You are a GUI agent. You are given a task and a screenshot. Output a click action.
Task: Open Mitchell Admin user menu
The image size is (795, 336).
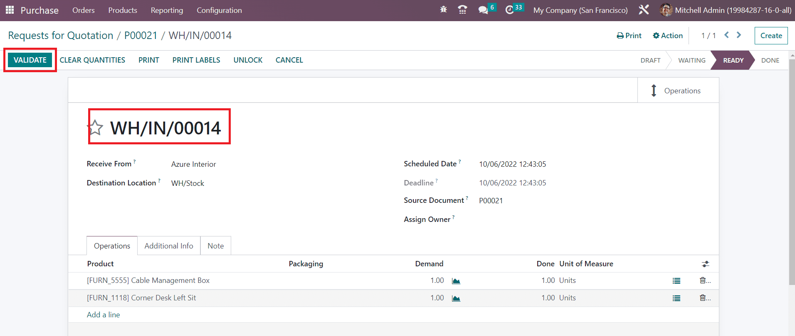pos(725,10)
